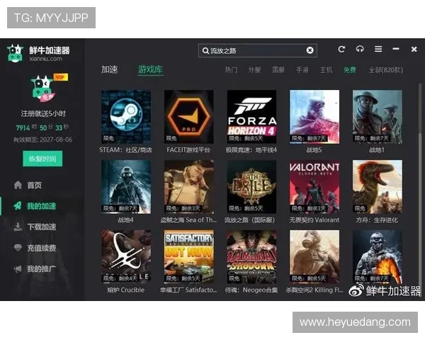The height and width of the screenshot is (340, 425).
Task: Open 我的推广 promotion page
Action: click(x=41, y=269)
